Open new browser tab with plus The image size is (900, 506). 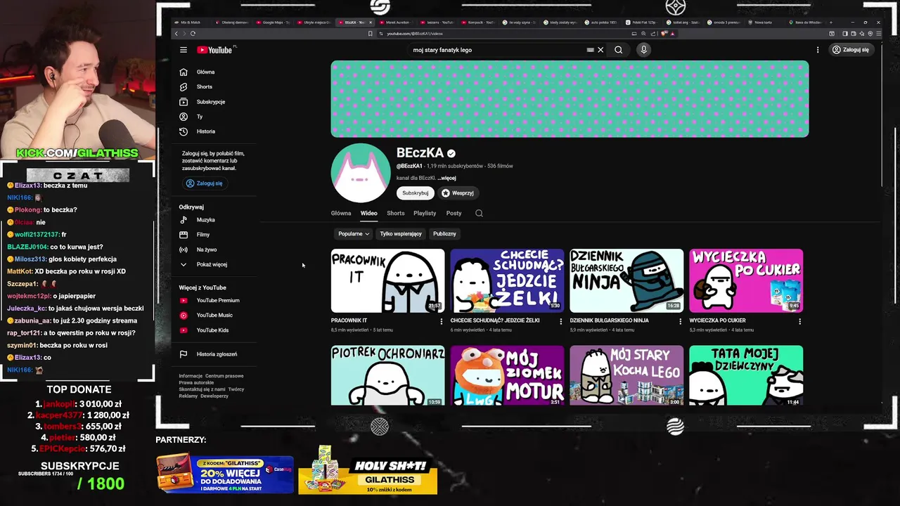pos(831,22)
